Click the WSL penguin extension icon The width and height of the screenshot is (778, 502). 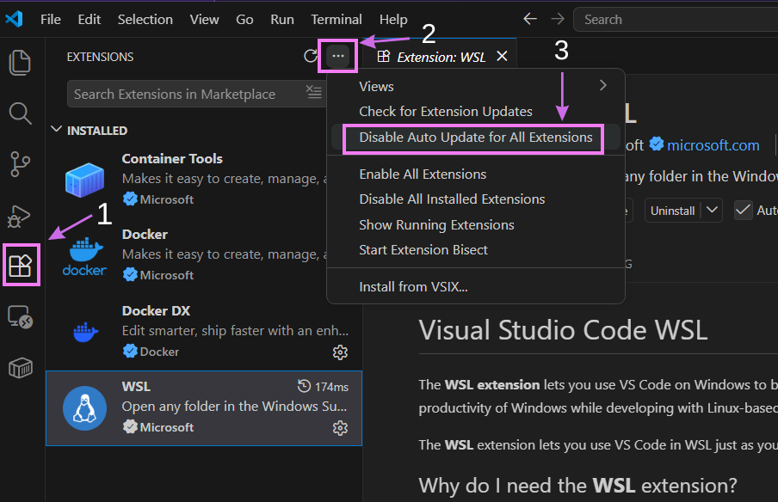[x=85, y=407]
